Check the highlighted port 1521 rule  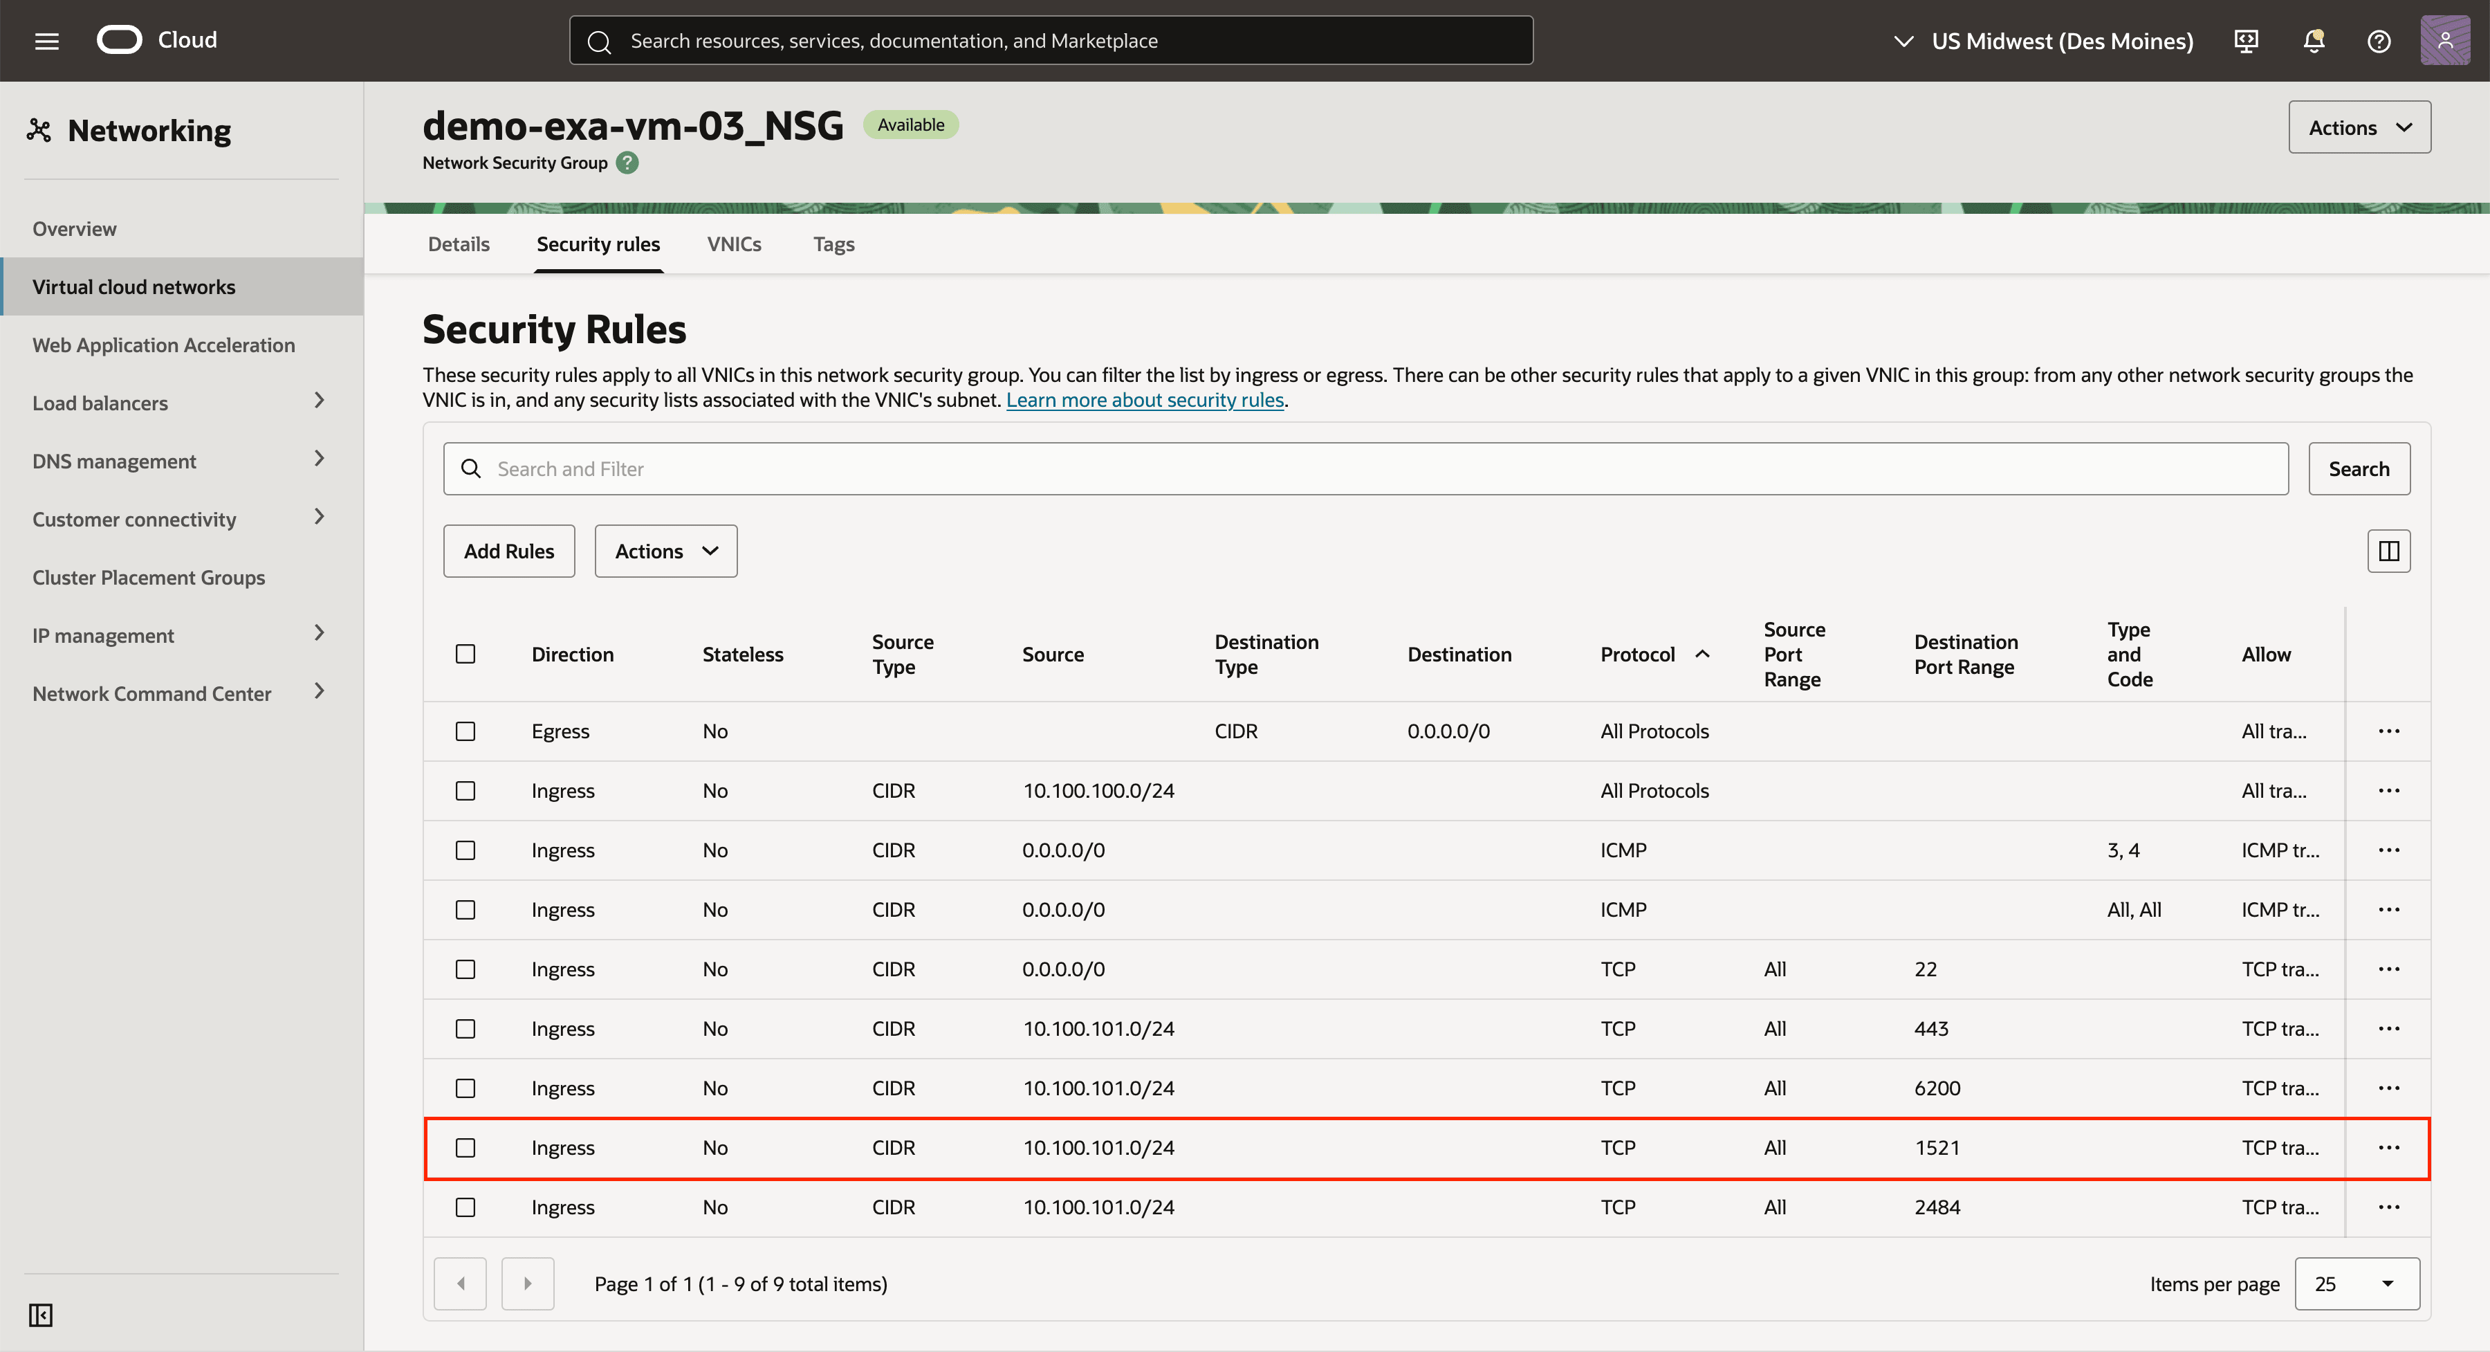coord(466,1148)
